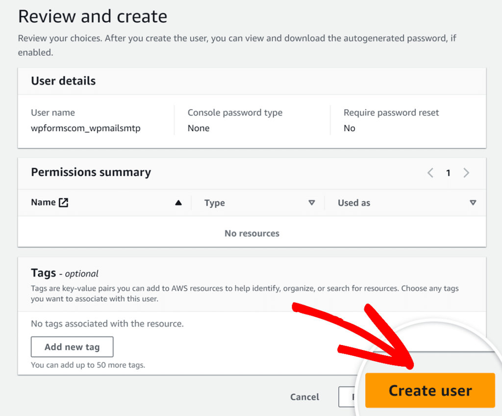Image resolution: width=502 pixels, height=416 pixels.
Task: Click the Tags optional heading
Action: [x=65, y=273]
